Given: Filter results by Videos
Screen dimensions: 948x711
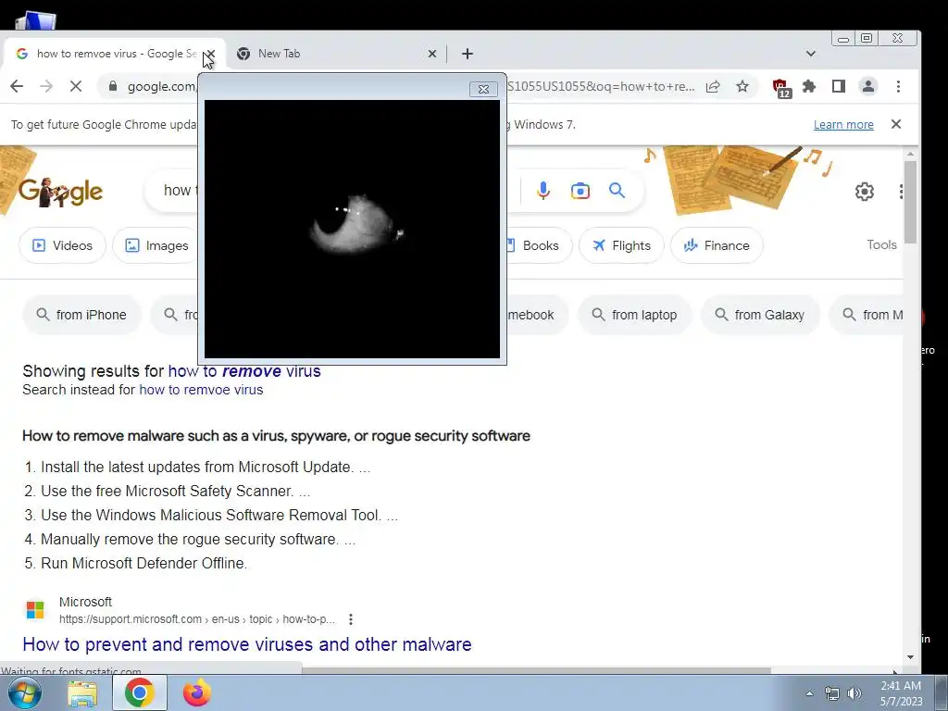Looking at the screenshot, I should coord(63,245).
